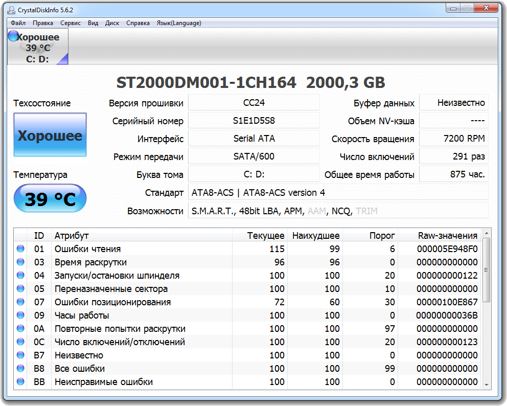The image size is (507, 406).
Task: Click blue orb next to Часы работы
Action: 20,315
